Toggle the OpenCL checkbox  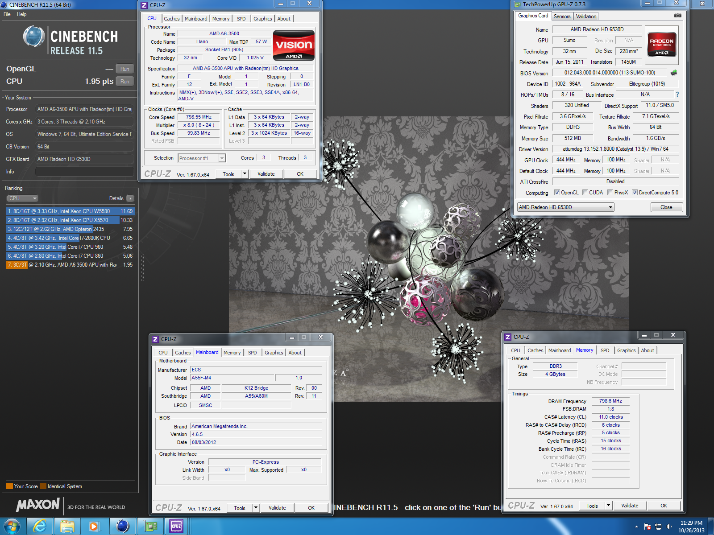557,193
